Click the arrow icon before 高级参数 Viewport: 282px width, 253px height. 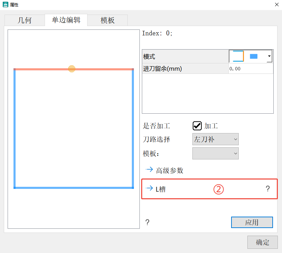[149, 170]
